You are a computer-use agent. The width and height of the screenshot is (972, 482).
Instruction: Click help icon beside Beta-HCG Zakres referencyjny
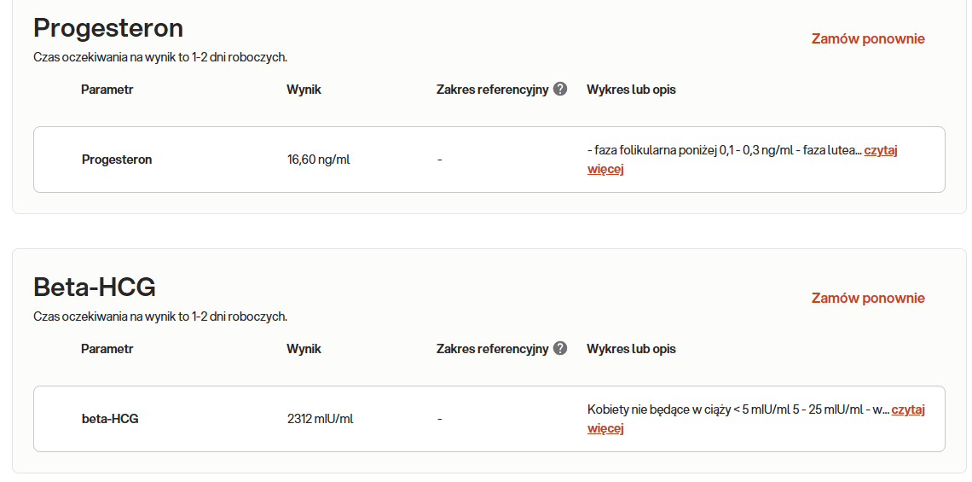pos(560,348)
